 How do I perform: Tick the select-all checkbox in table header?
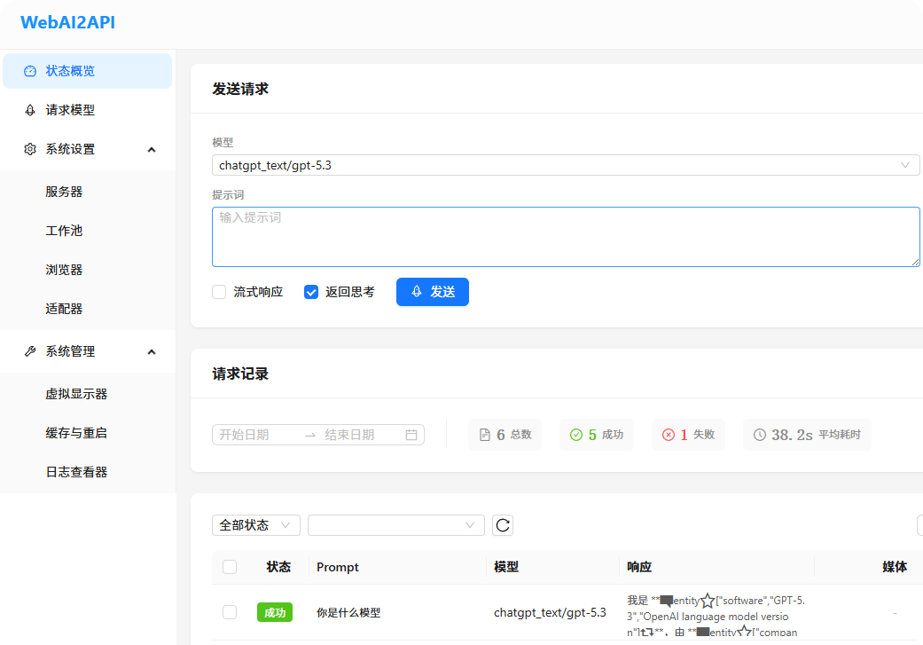point(230,567)
